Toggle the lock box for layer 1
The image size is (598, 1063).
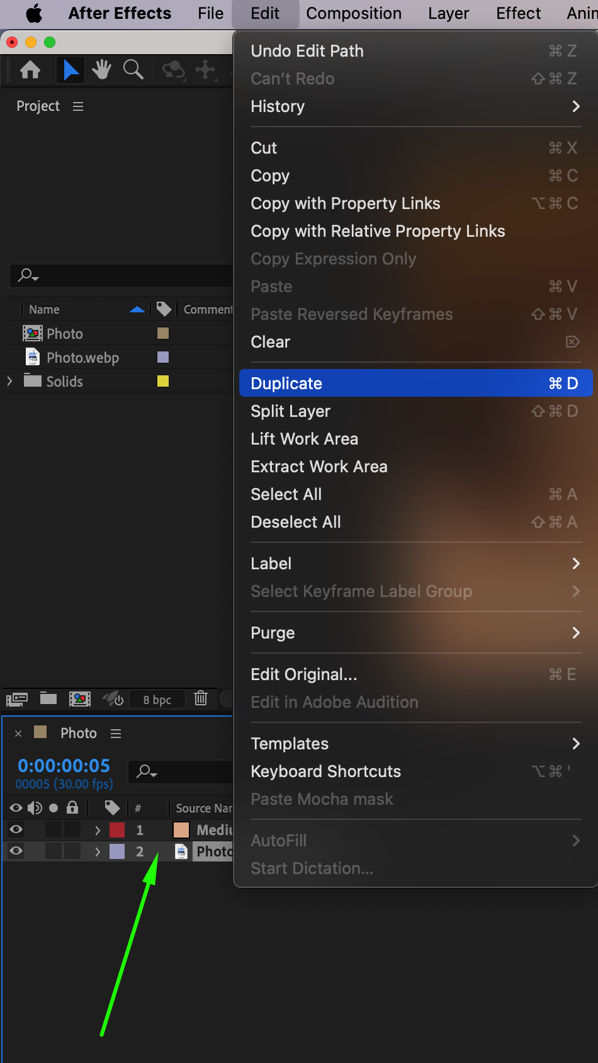pos(73,830)
